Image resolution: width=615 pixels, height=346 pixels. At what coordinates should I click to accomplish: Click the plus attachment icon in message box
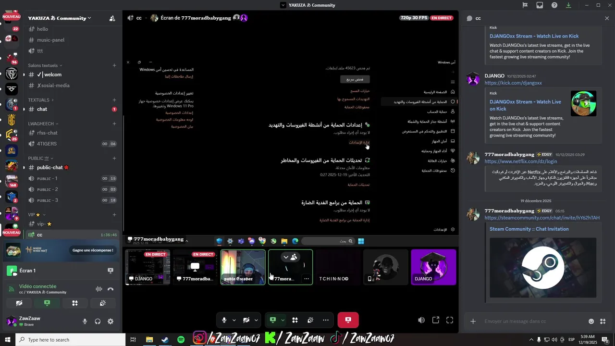473,321
